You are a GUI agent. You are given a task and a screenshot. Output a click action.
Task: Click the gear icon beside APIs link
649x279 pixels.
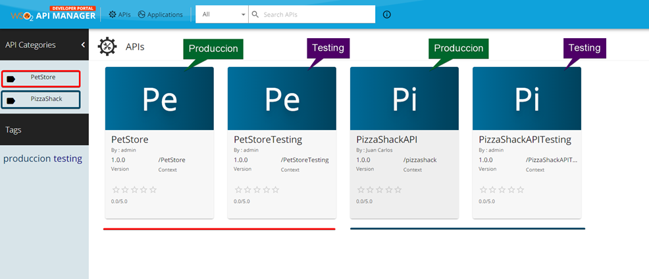point(112,14)
